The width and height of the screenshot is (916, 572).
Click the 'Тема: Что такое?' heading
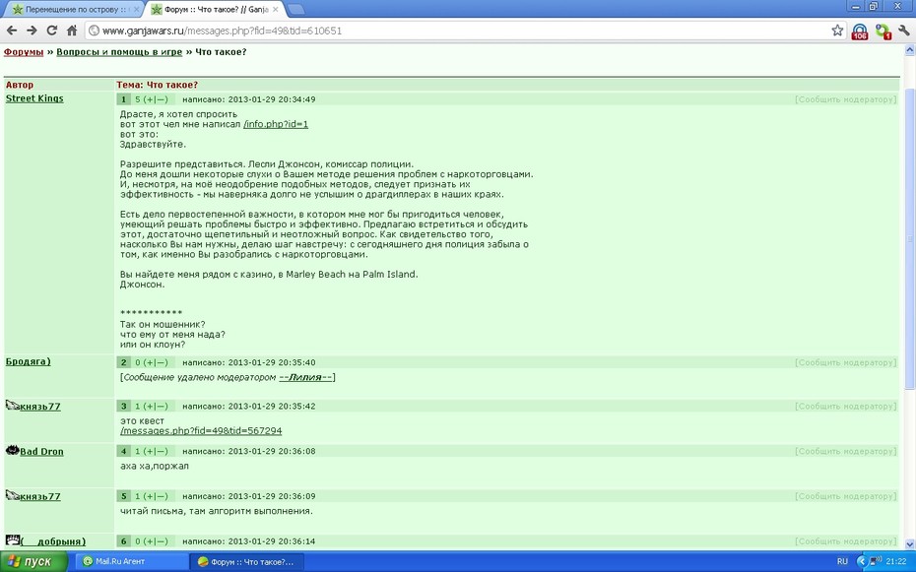click(158, 85)
